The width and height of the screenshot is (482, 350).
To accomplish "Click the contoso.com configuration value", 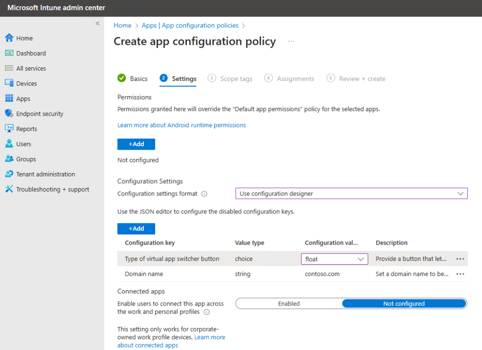I will pyautogui.click(x=322, y=274).
